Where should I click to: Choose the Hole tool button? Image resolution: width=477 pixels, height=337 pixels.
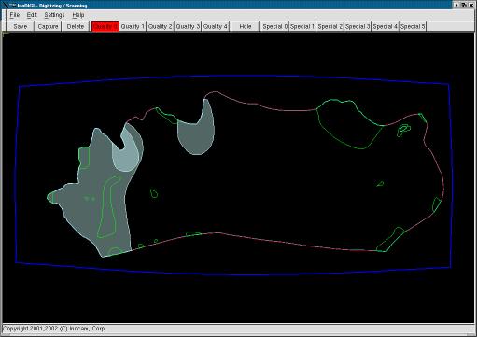[x=246, y=26]
